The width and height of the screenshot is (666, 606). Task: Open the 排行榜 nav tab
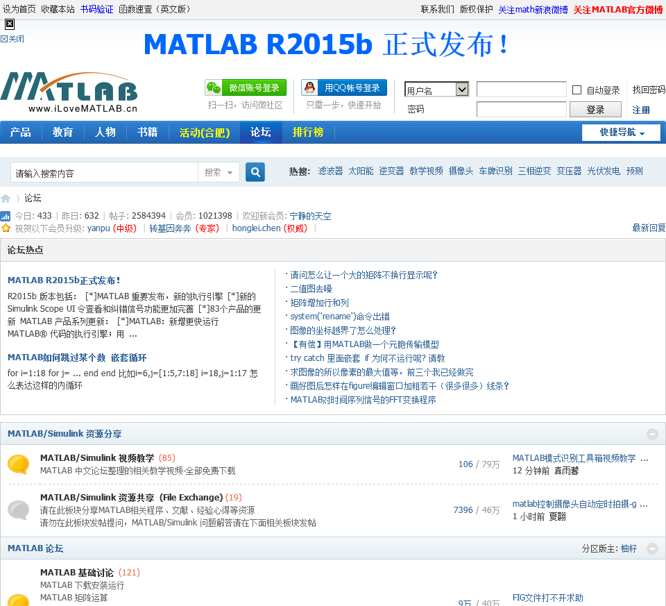pyautogui.click(x=308, y=132)
